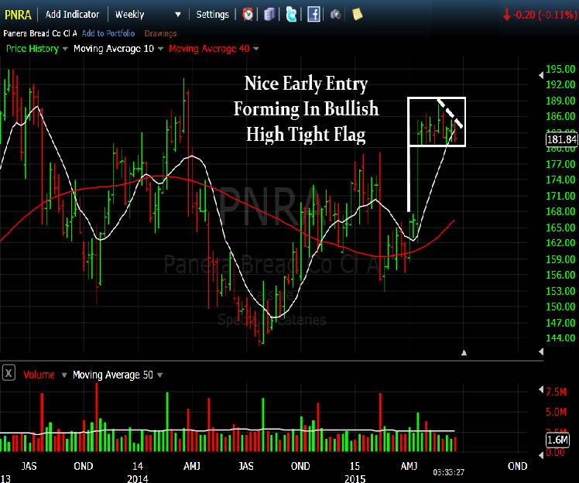Image resolution: width=579 pixels, height=483 pixels.
Task: Click the camera snapshot icon
Action: [x=335, y=15]
